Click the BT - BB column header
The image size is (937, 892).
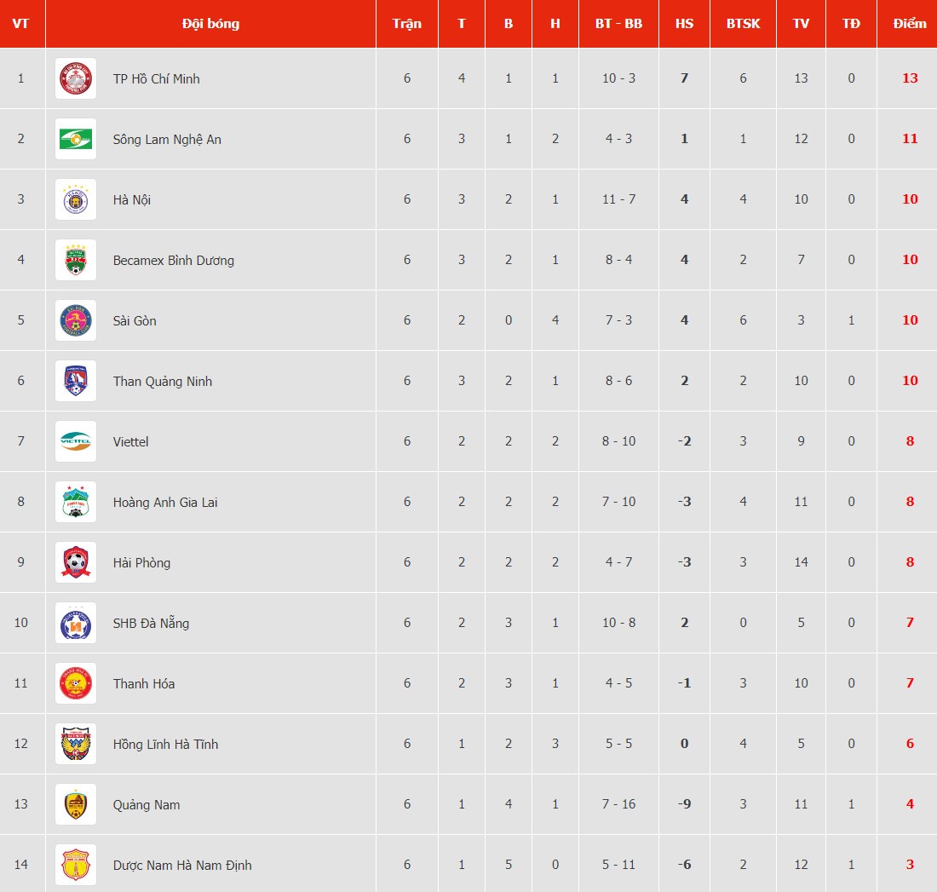point(618,23)
